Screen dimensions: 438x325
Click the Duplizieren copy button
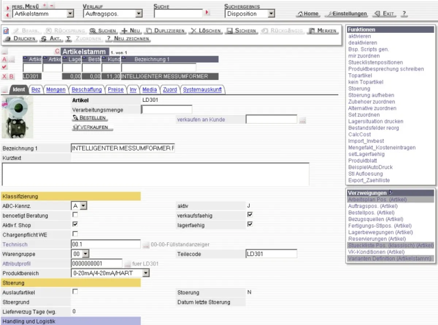[x=165, y=31]
